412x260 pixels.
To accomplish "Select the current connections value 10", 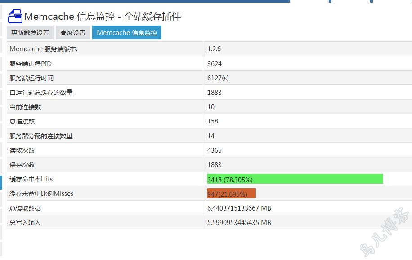I will pyautogui.click(x=211, y=107).
